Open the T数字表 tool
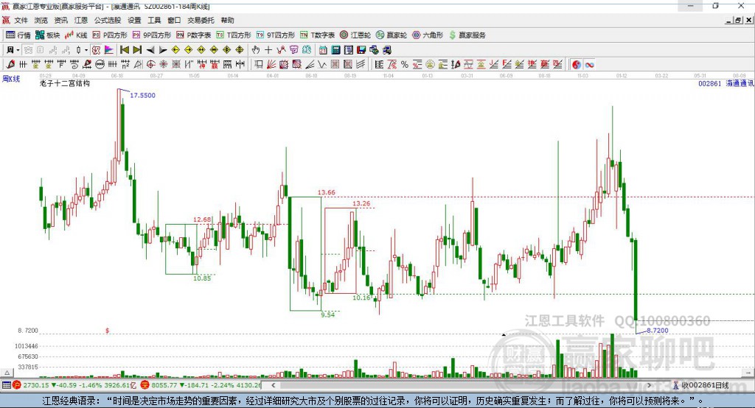Image resolution: width=755 pixels, height=408 pixels. (317, 35)
